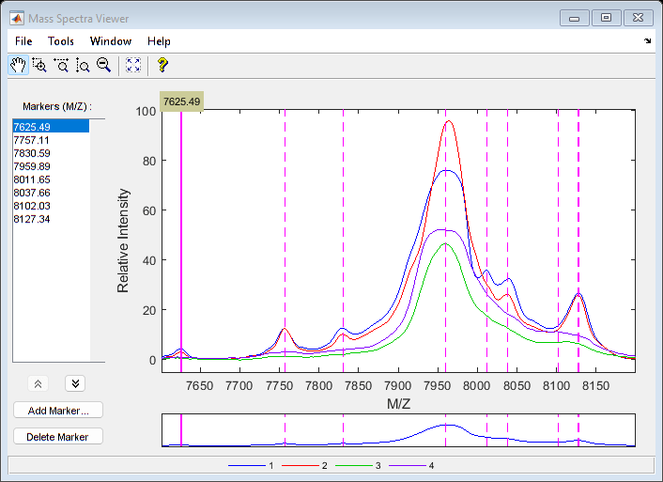Click the toolbar dock arrow at top right
This screenshot has width=663, height=482.
tap(647, 41)
